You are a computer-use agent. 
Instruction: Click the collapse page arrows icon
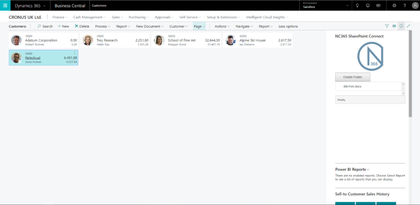tap(408, 26)
